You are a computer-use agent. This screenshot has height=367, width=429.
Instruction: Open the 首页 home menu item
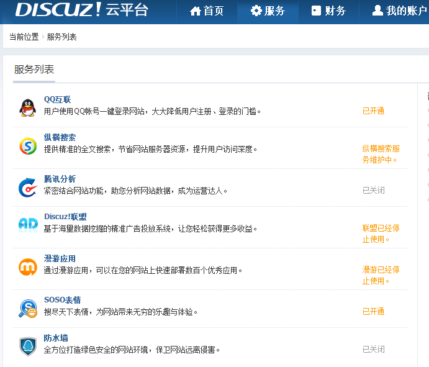[x=207, y=11]
